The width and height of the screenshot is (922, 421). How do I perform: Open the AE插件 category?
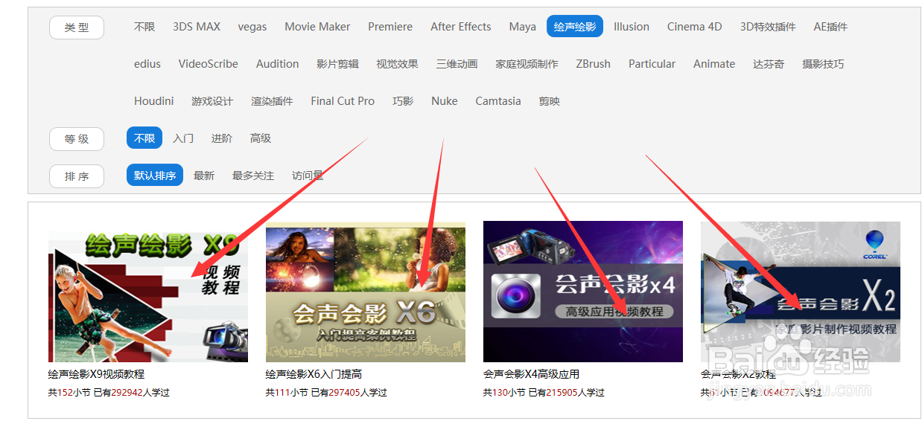click(830, 27)
